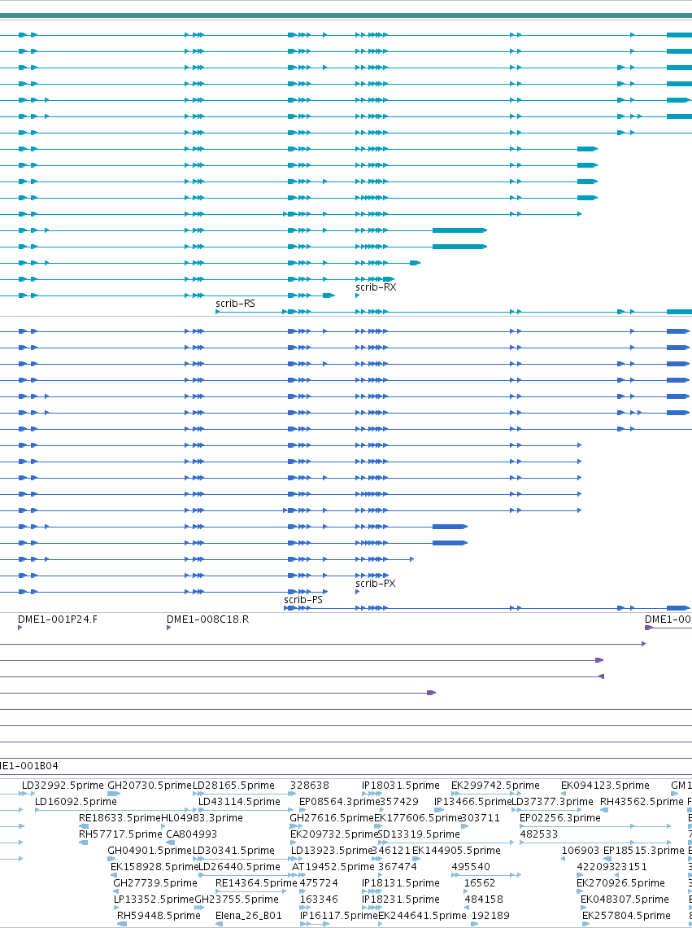Select EST EK158928.5prime
This screenshot has width=692, height=928.
(x=155, y=866)
